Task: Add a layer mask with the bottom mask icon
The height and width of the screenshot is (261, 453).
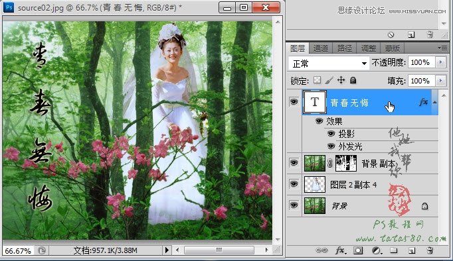Action: pyautogui.click(x=358, y=250)
